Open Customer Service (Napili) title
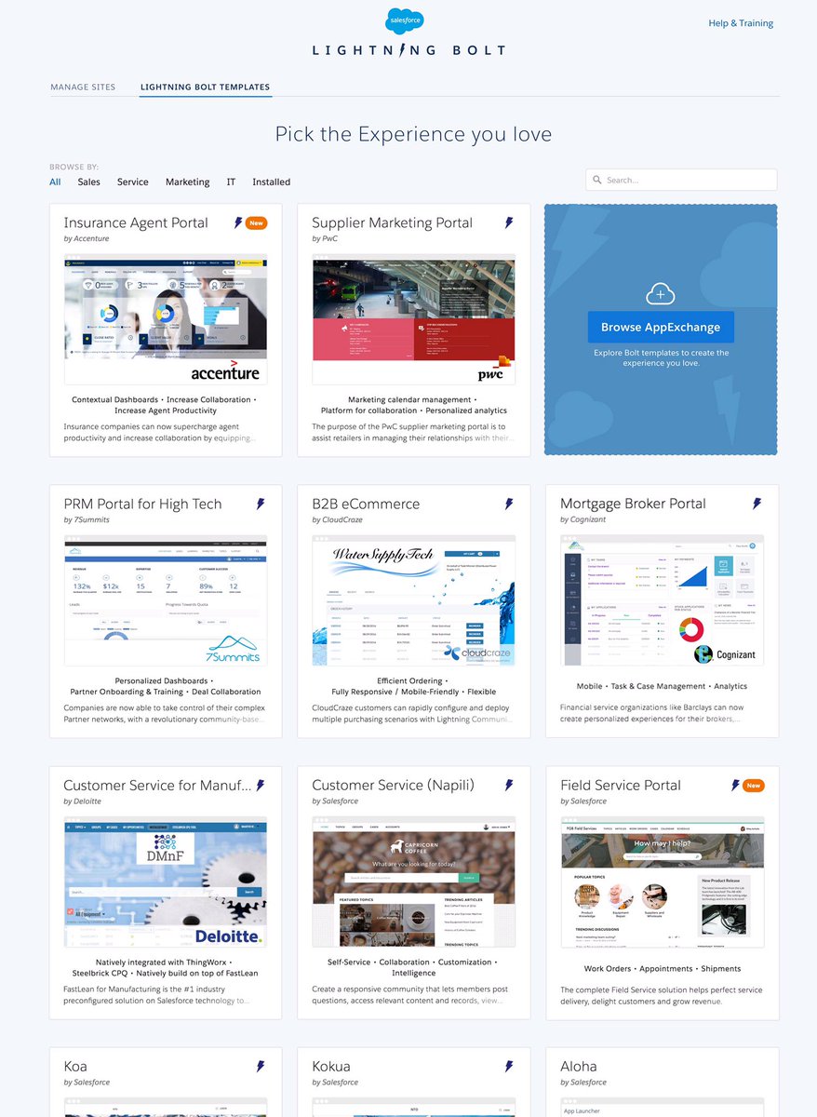The height and width of the screenshot is (1117, 817). [x=394, y=786]
